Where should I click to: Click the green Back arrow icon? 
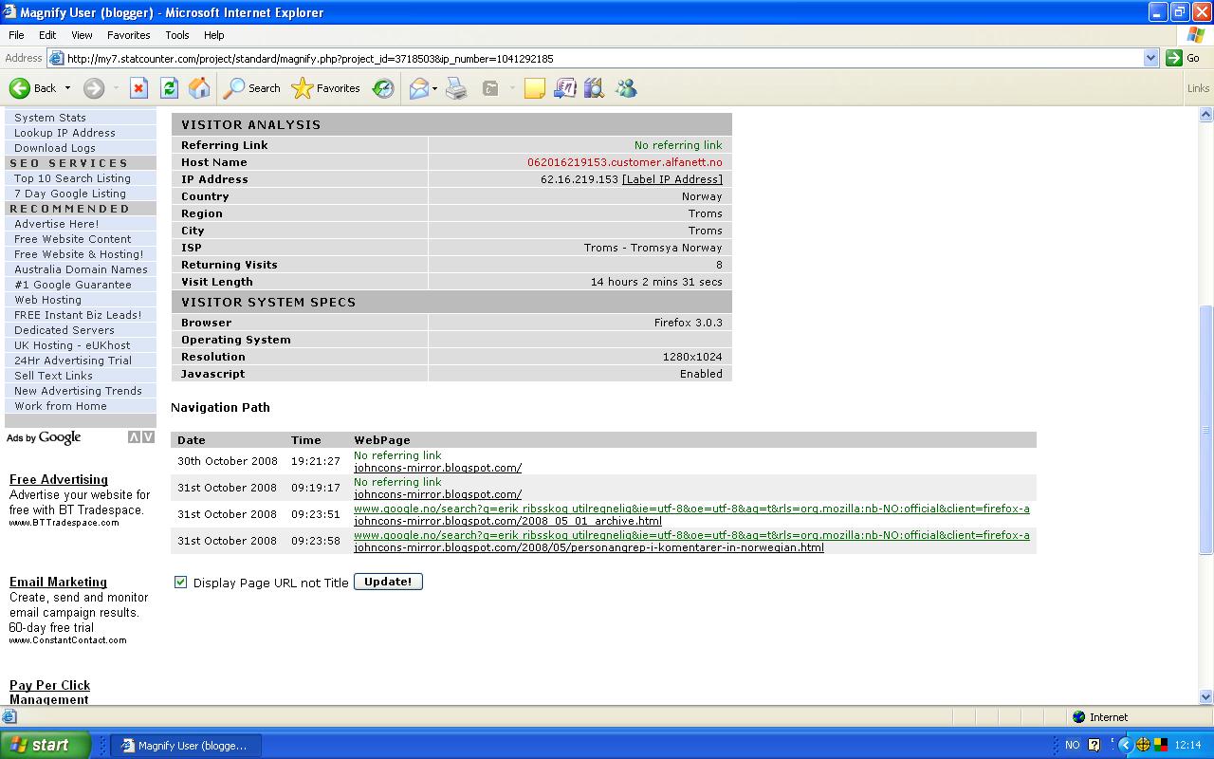[19, 88]
